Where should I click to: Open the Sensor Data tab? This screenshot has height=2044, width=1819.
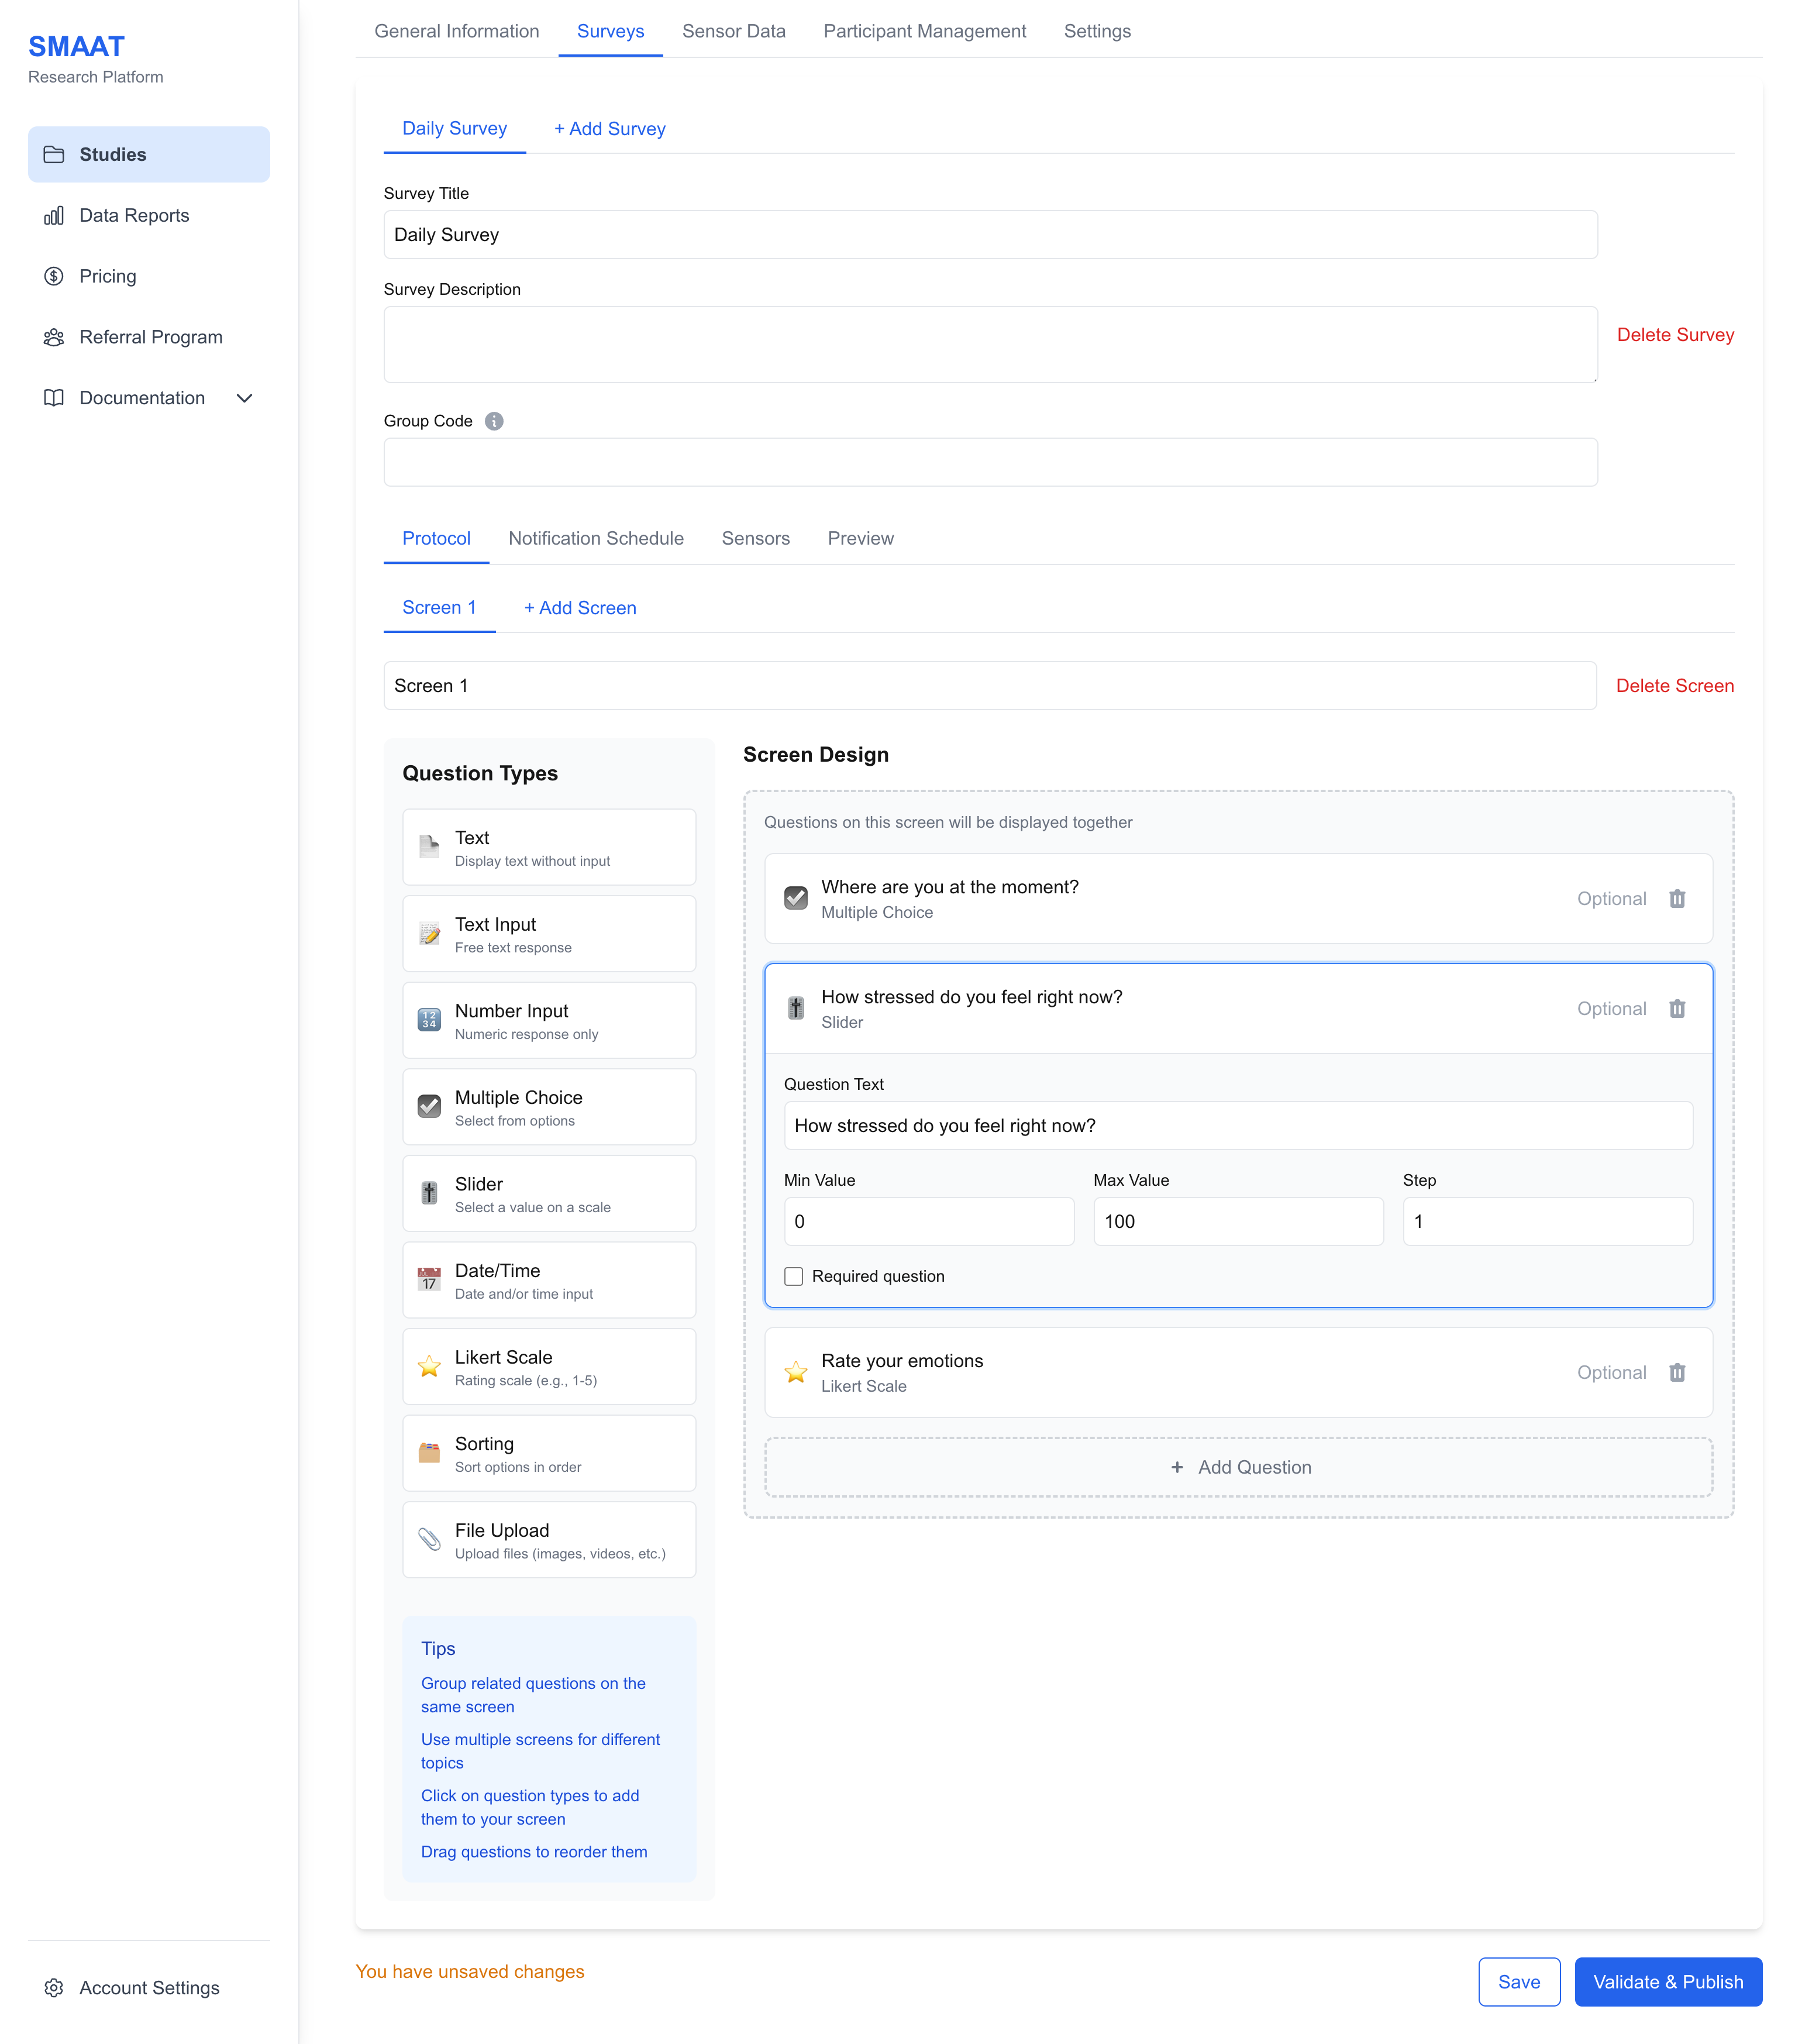click(733, 31)
